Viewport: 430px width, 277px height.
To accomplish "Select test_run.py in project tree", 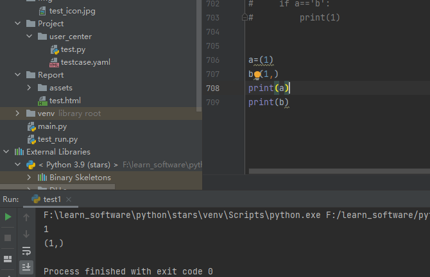I will point(58,139).
